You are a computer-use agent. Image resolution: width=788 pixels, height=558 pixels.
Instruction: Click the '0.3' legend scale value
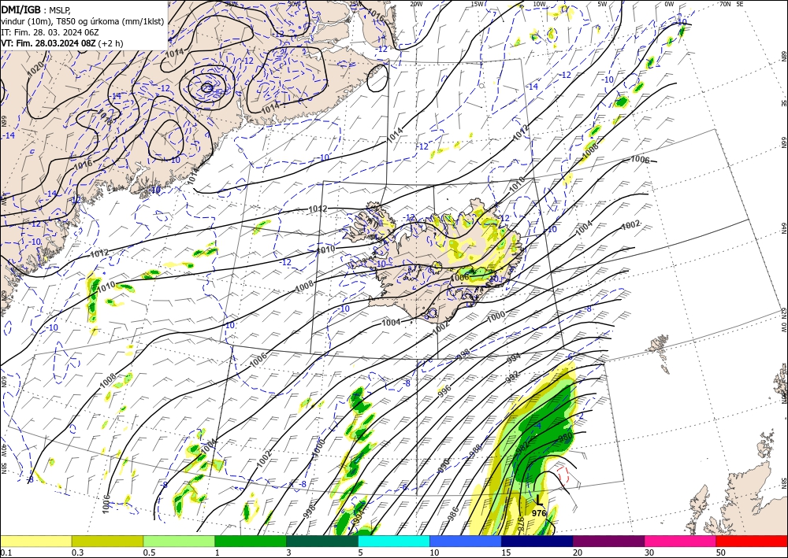point(77,552)
